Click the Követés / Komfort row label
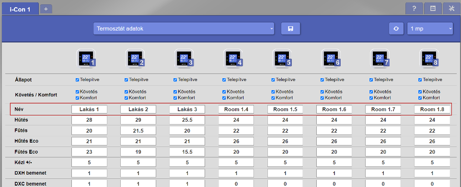 coord(36,95)
